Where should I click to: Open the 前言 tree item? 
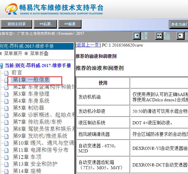coord(17,73)
